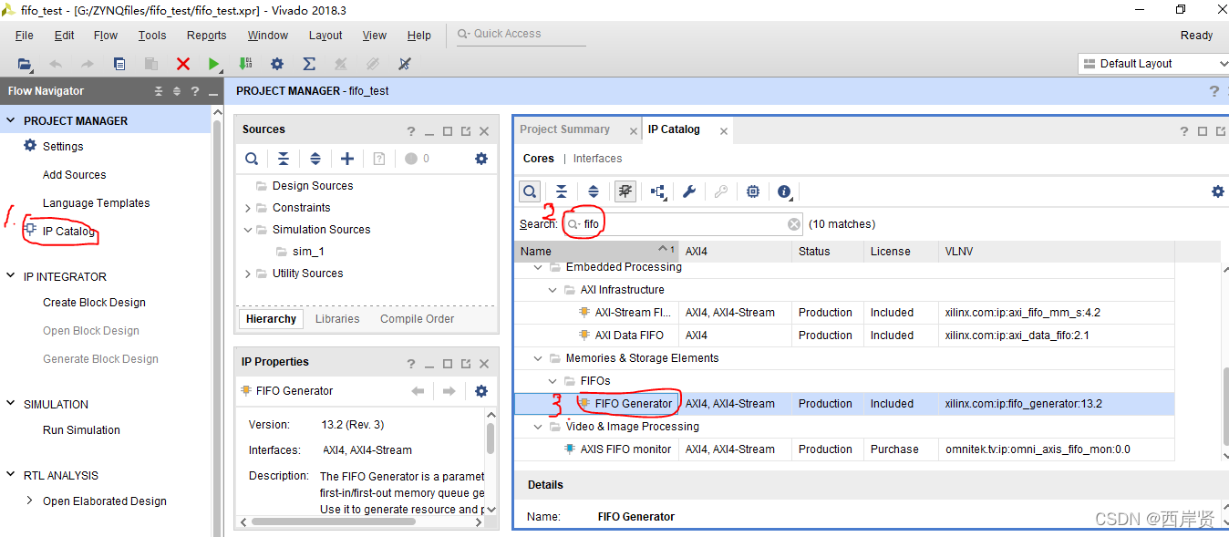Image resolution: width=1229 pixels, height=537 pixels.
Task: Open IP Catalog in Flow Navigator
Action: (x=68, y=232)
